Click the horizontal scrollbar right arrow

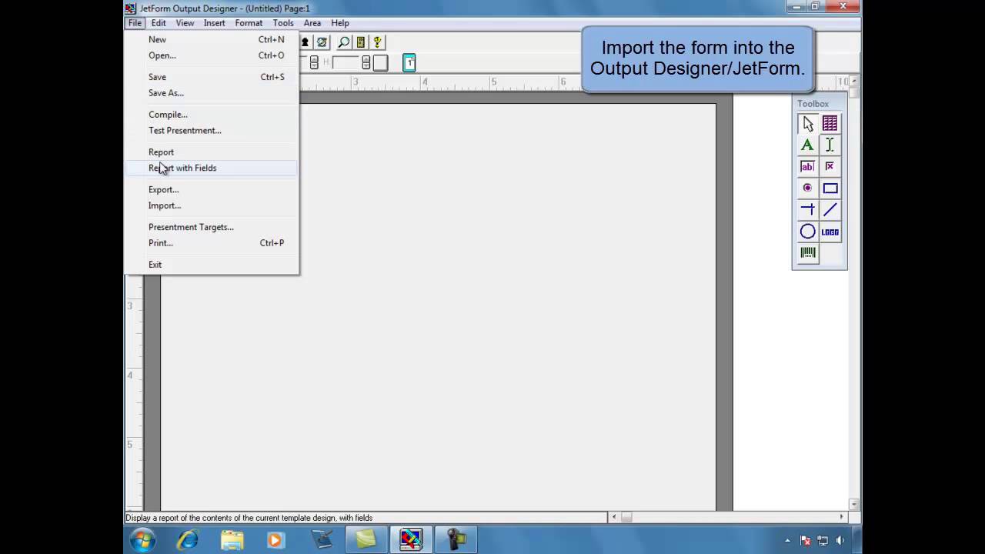tap(841, 517)
